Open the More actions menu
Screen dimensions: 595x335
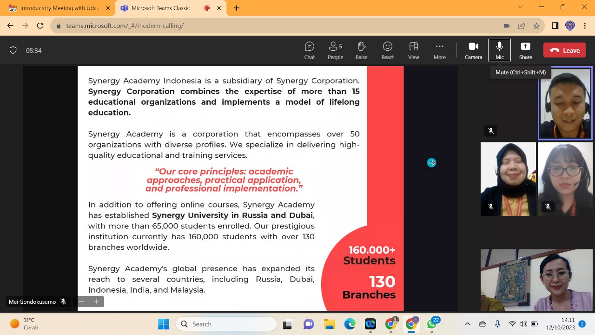click(x=439, y=50)
